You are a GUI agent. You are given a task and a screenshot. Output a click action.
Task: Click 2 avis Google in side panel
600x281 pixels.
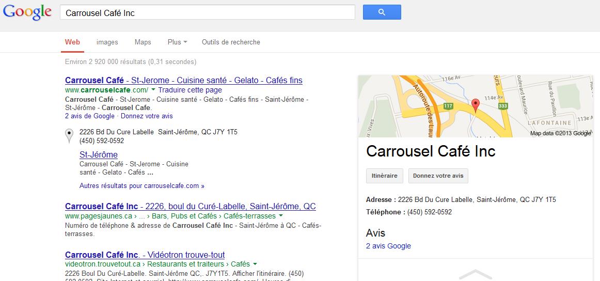[388, 246]
